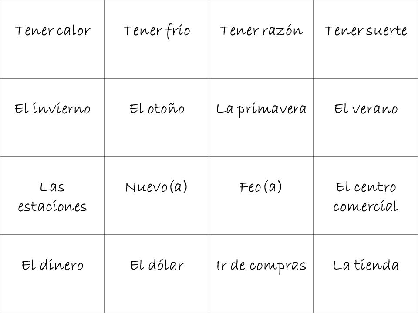Pick the 'La tienda' cell
The image size is (418, 313).
click(366, 274)
